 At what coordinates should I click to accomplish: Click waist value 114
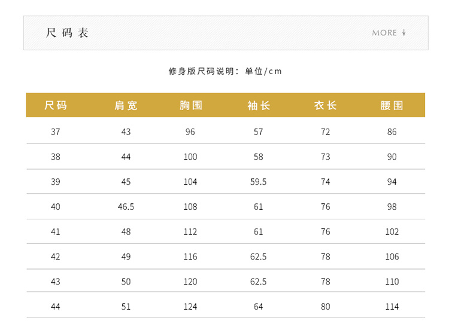pyautogui.click(x=392, y=307)
